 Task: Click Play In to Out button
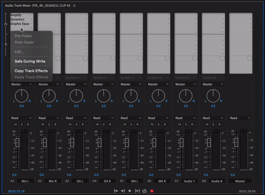pyautogui.click(x=137, y=191)
